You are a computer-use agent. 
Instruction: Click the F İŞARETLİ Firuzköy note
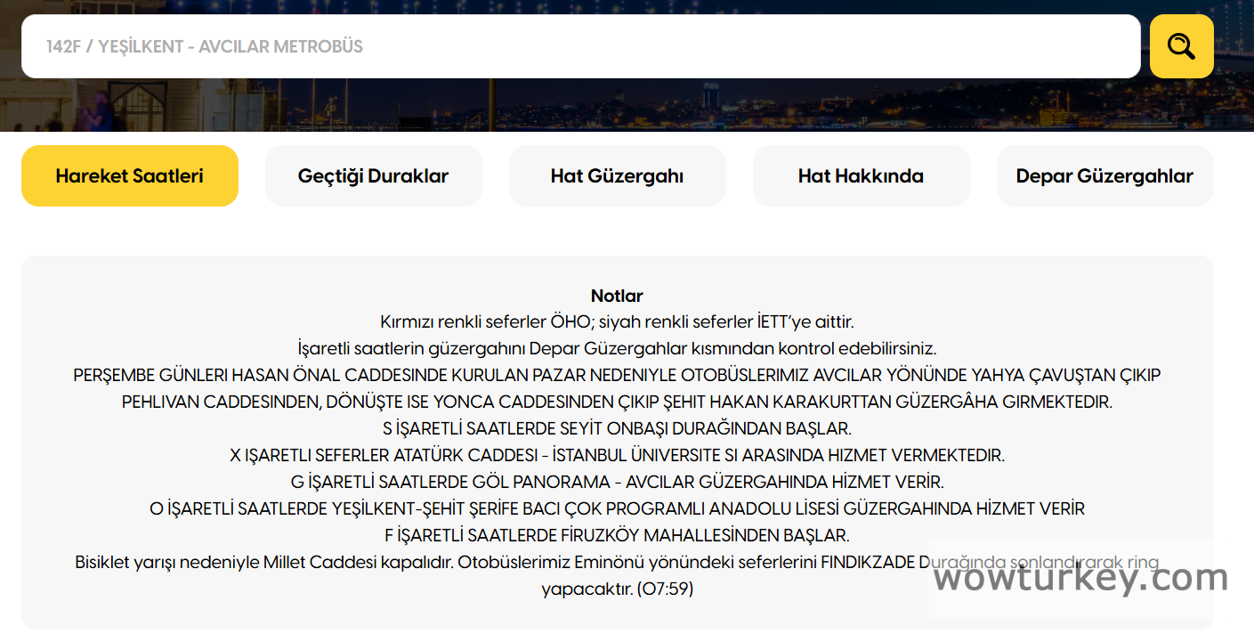click(x=617, y=535)
